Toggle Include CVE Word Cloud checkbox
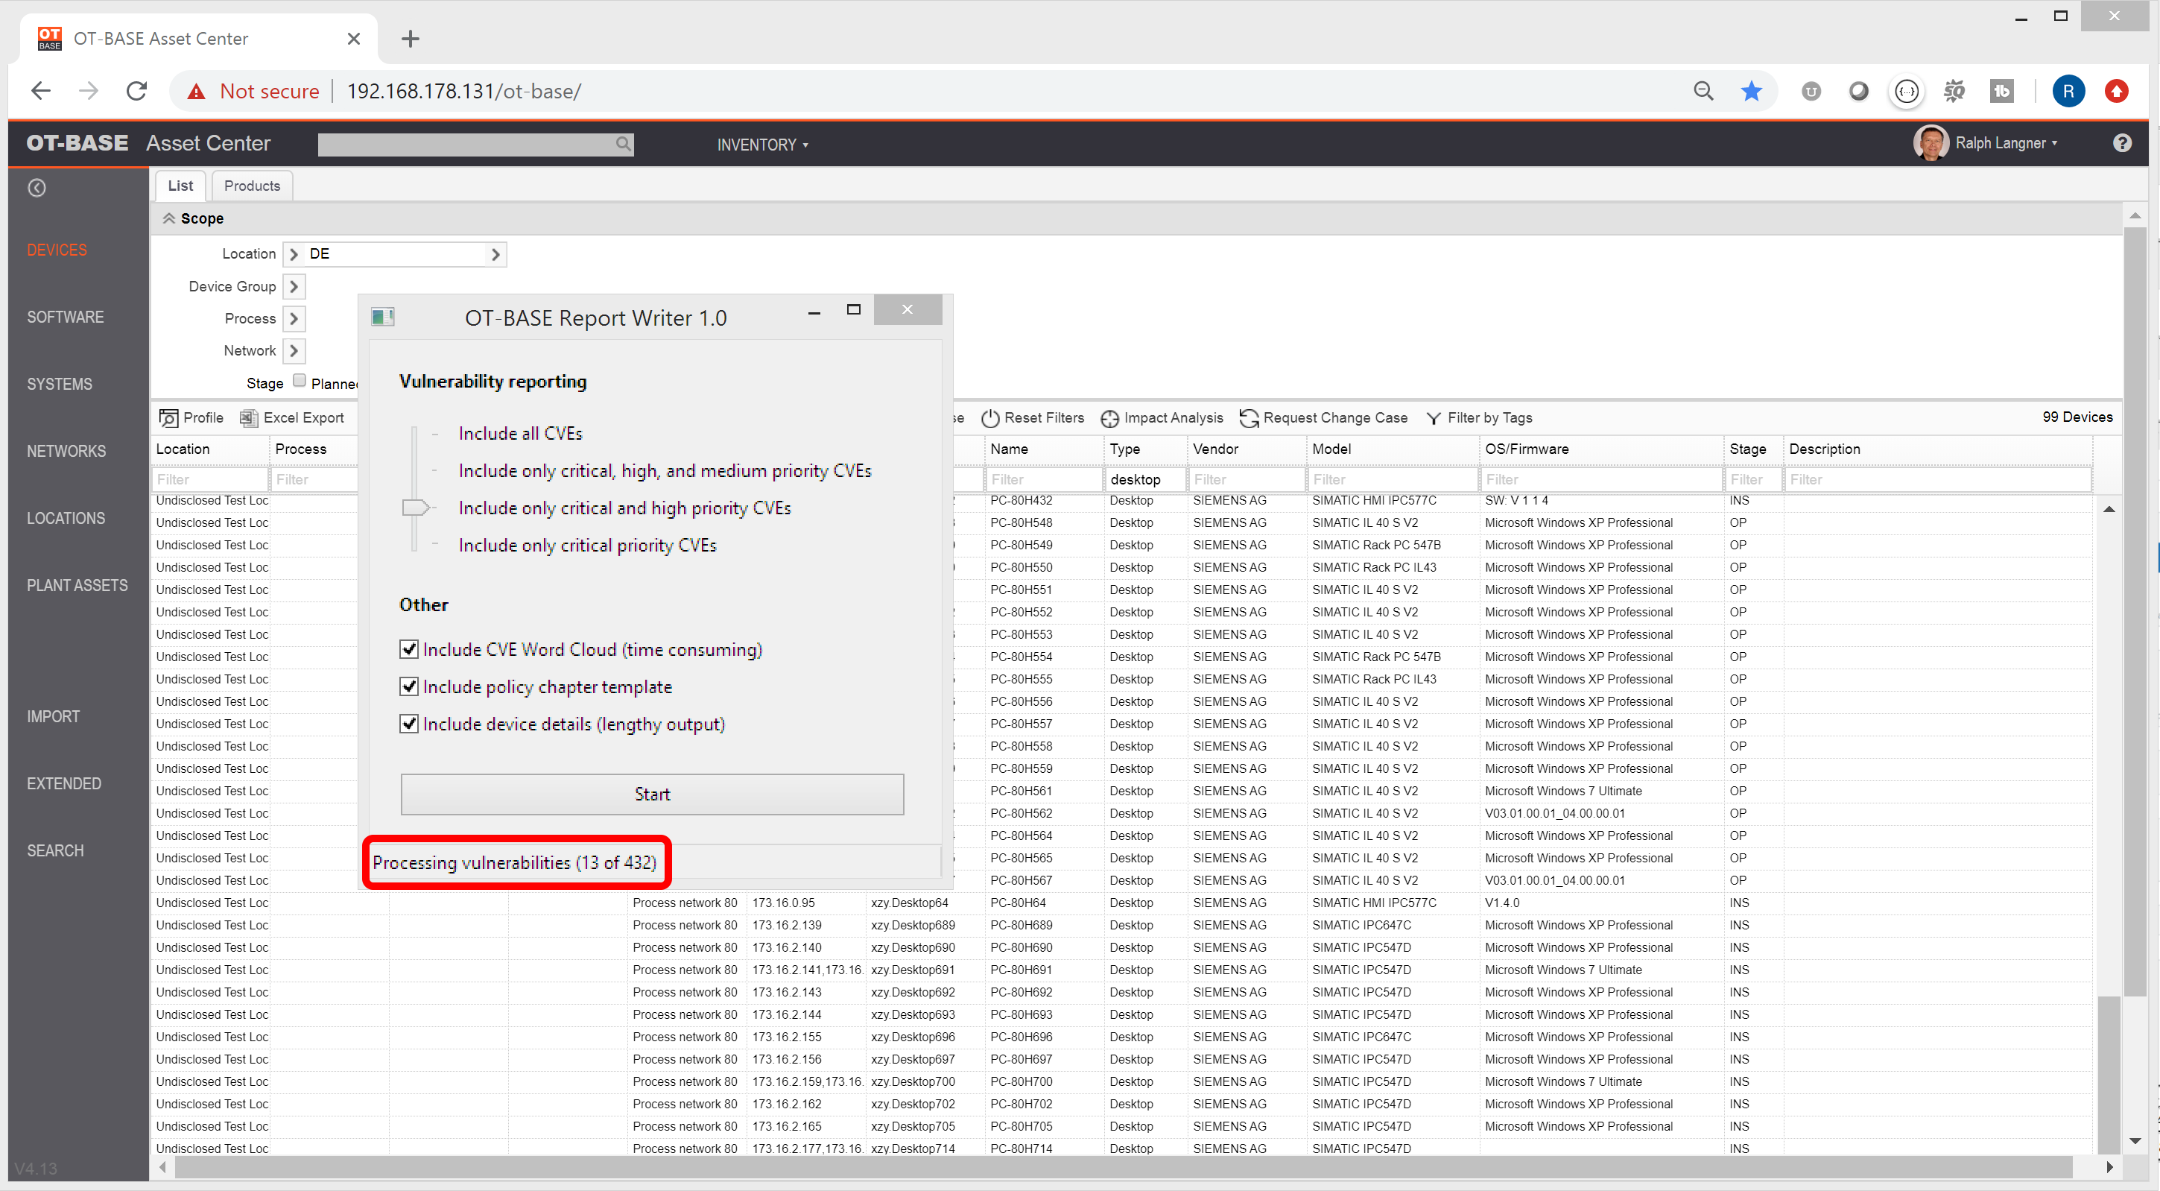Image resolution: width=2160 pixels, height=1191 pixels. (408, 649)
